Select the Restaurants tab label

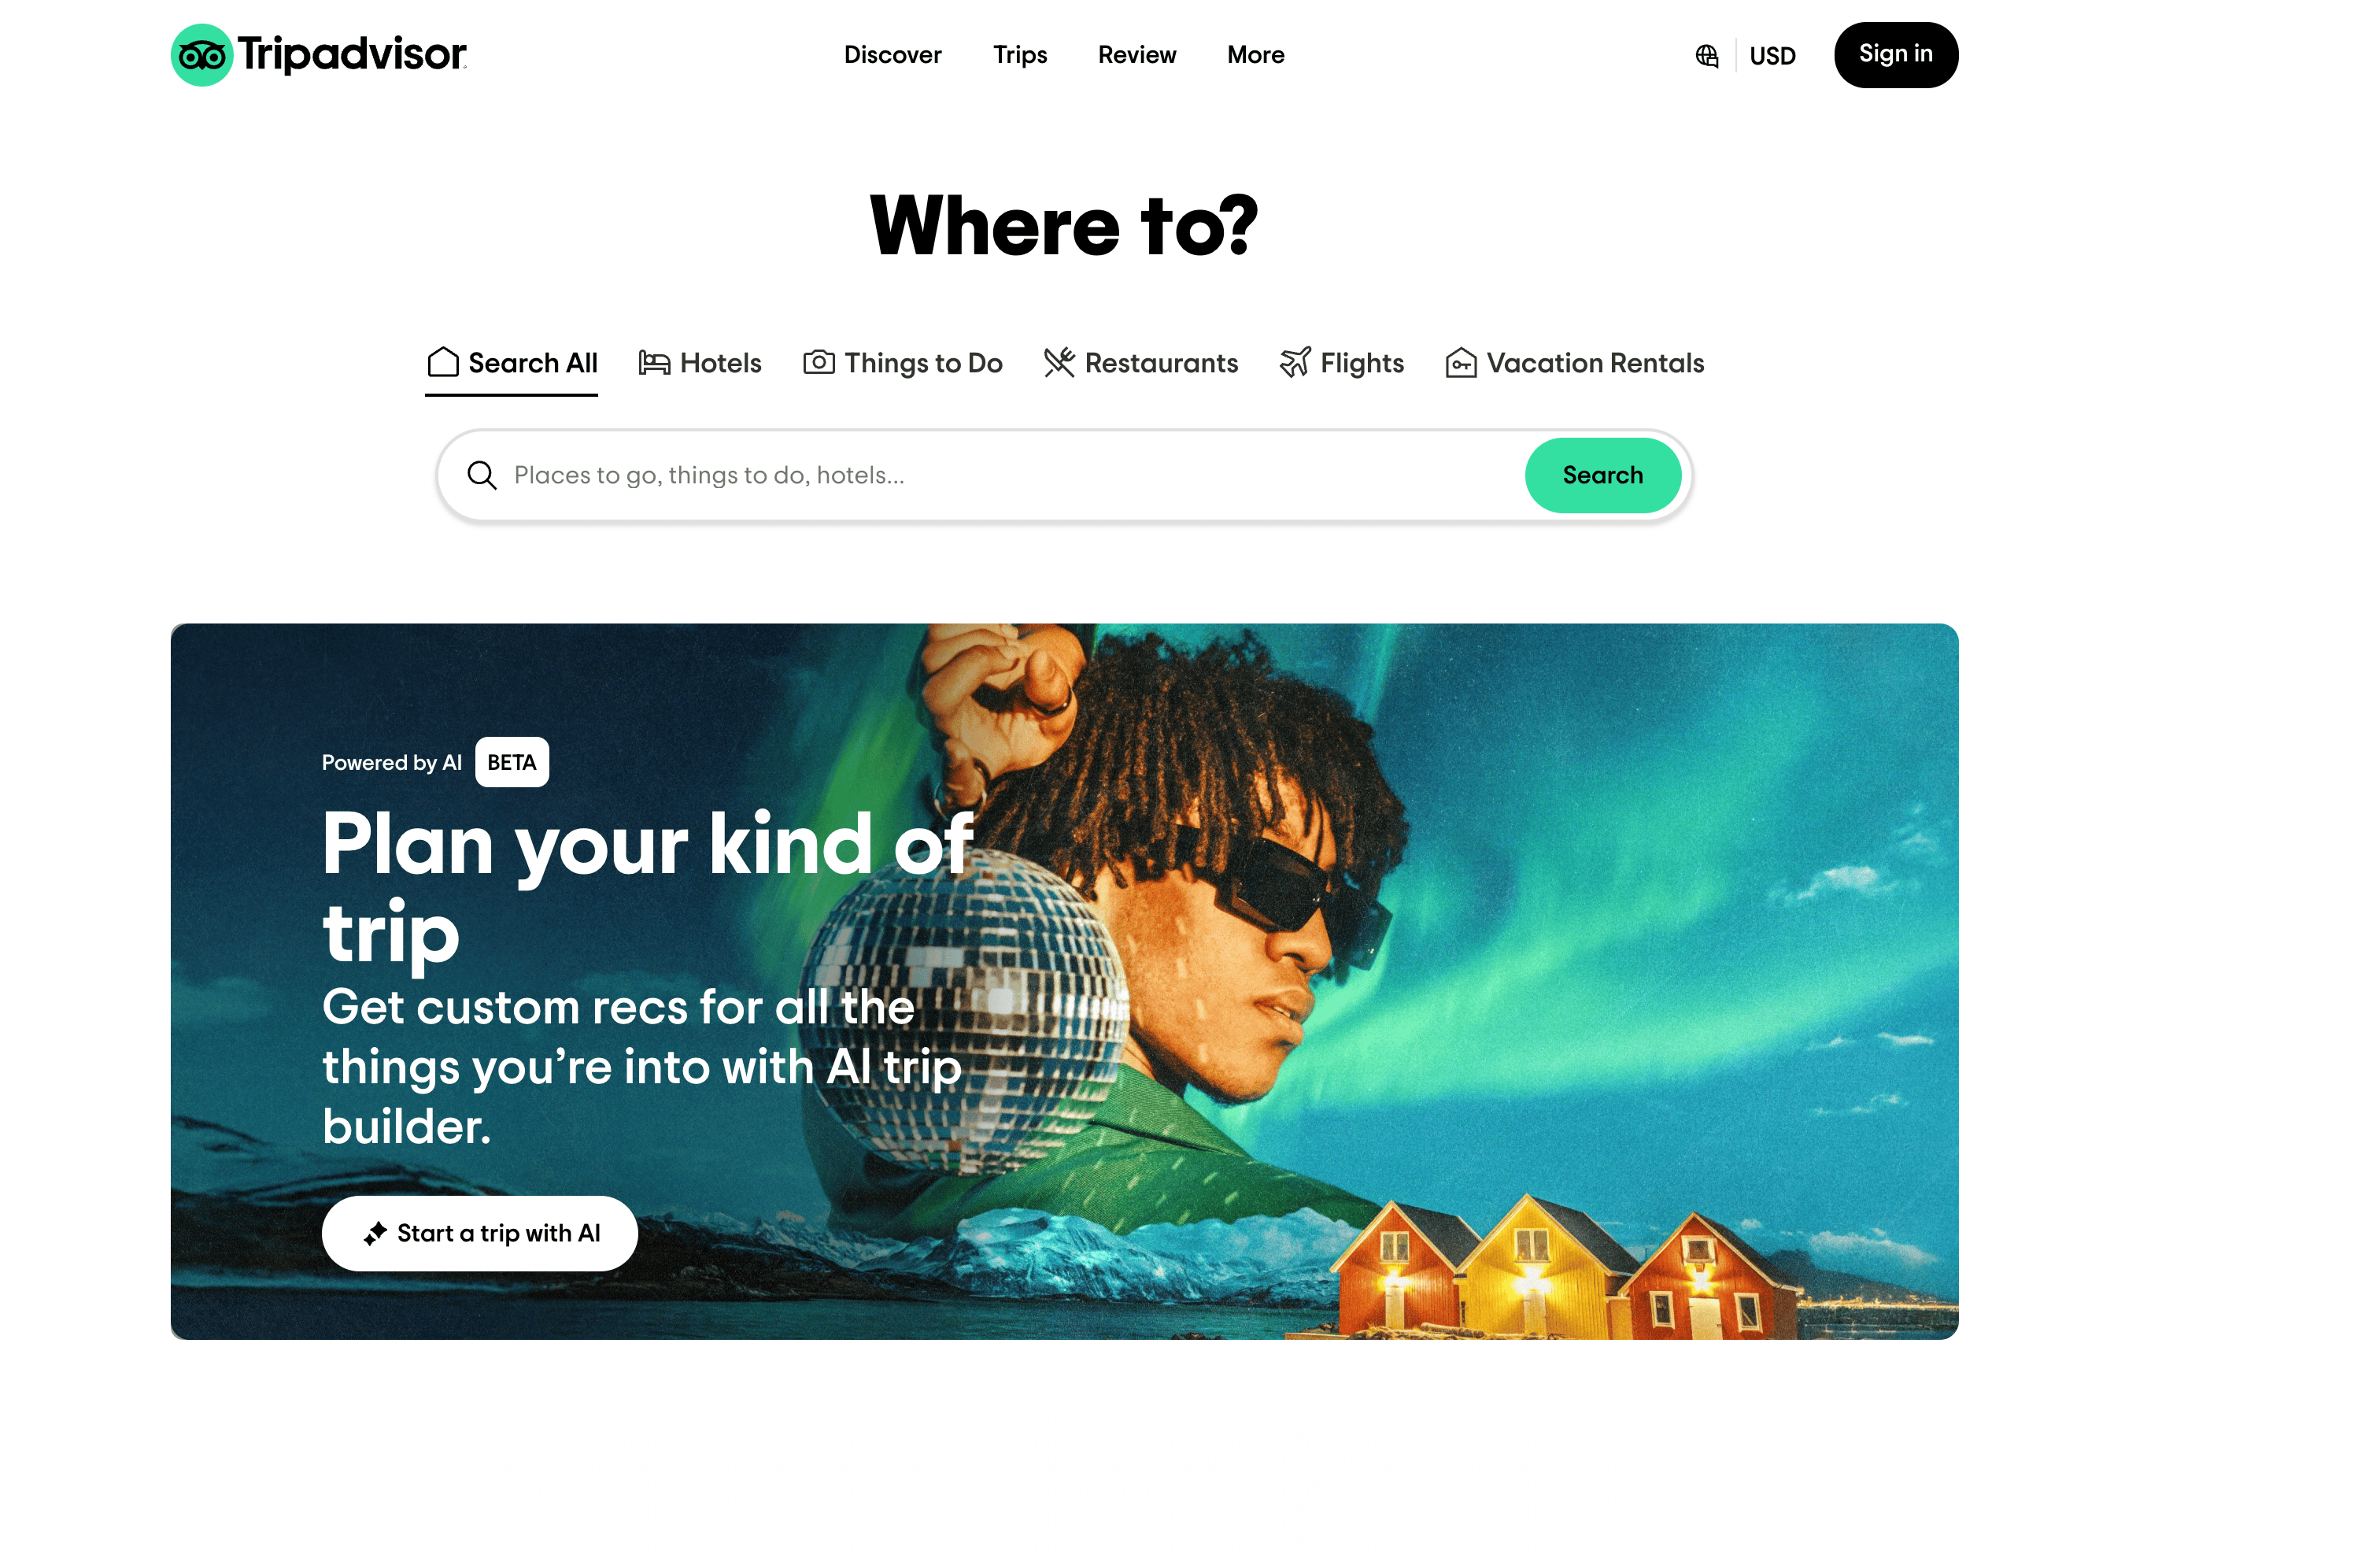[x=1162, y=363]
